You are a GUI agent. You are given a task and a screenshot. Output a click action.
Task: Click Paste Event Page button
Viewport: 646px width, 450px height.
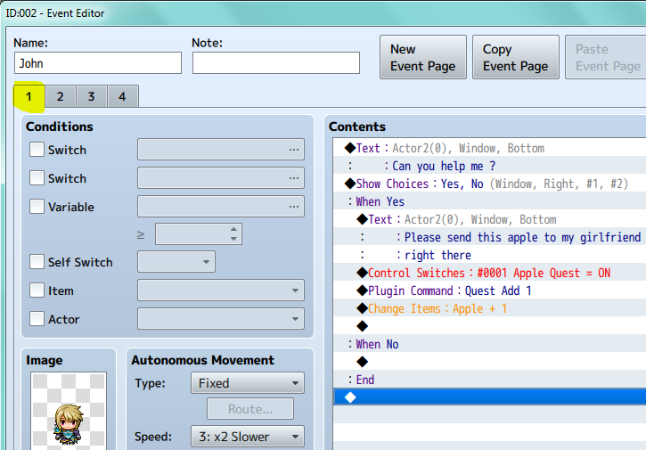(x=606, y=57)
